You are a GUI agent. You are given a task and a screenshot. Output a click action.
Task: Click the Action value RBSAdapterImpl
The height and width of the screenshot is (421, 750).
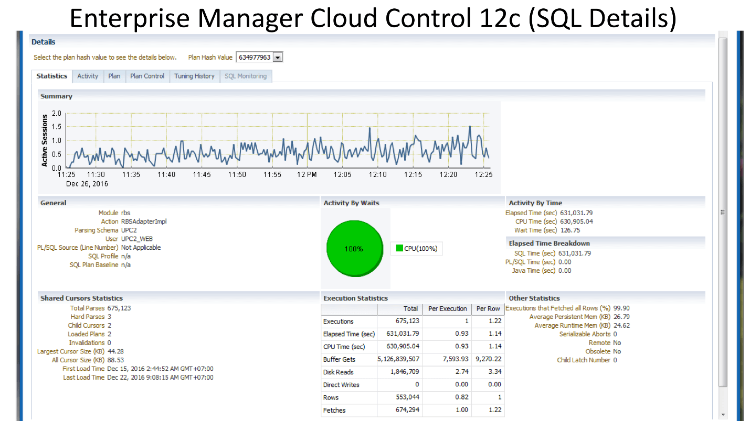coord(144,221)
